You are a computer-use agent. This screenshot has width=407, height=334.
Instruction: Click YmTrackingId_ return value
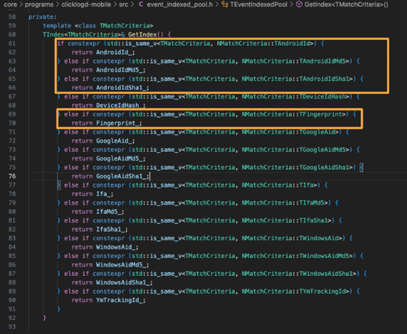click(x=119, y=300)
